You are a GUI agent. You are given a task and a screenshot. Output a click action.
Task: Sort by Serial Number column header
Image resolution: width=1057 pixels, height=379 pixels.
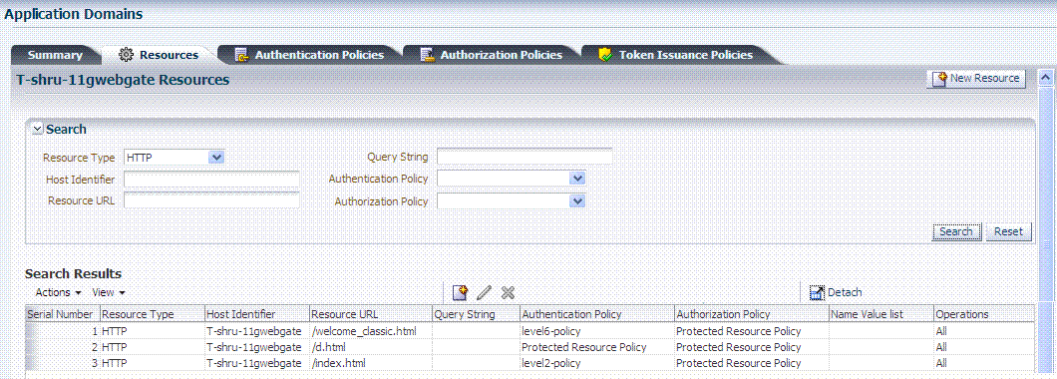tap(62, 314)
